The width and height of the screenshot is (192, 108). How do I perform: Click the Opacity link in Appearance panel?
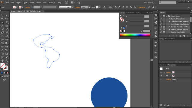coord(169,79)
